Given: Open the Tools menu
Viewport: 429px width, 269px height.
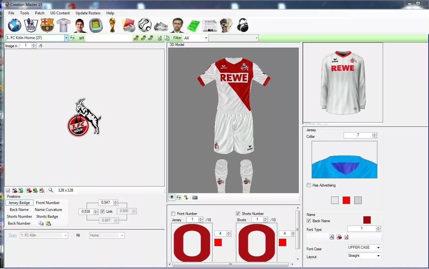Looking at the screenshot, I should pos(24,13).
